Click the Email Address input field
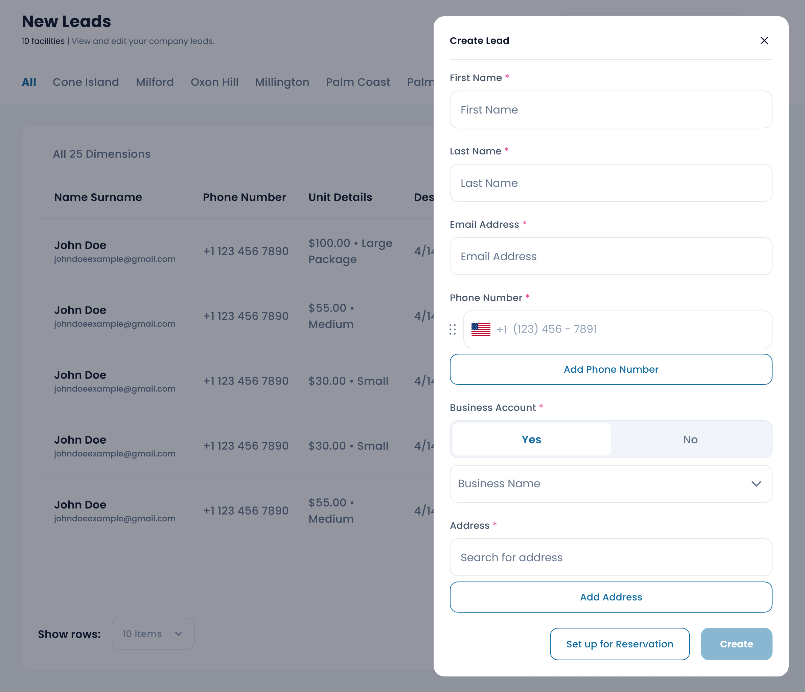 611,256
